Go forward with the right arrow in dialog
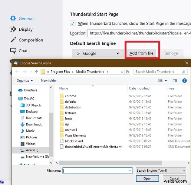The image size is (191, 185). [x=25, y=72]
